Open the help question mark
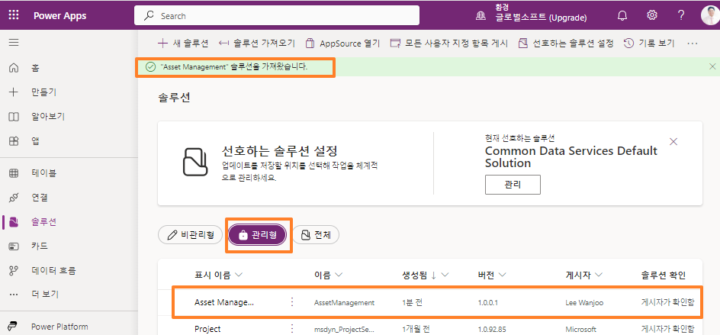Viewport: 720px width, 335px height. pyautogui.click(x=681, y=15)
